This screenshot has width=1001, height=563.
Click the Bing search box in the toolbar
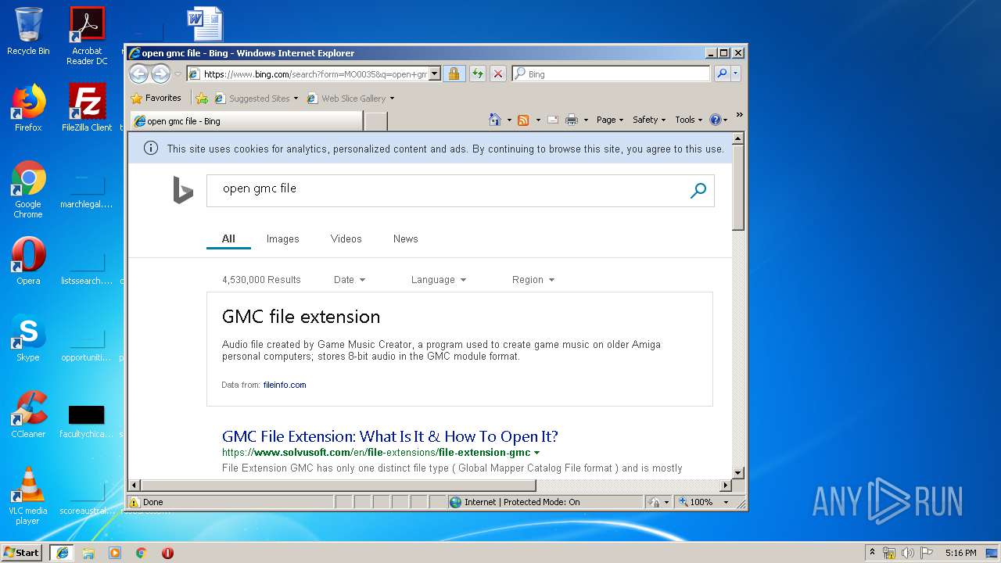click(611, 74)
